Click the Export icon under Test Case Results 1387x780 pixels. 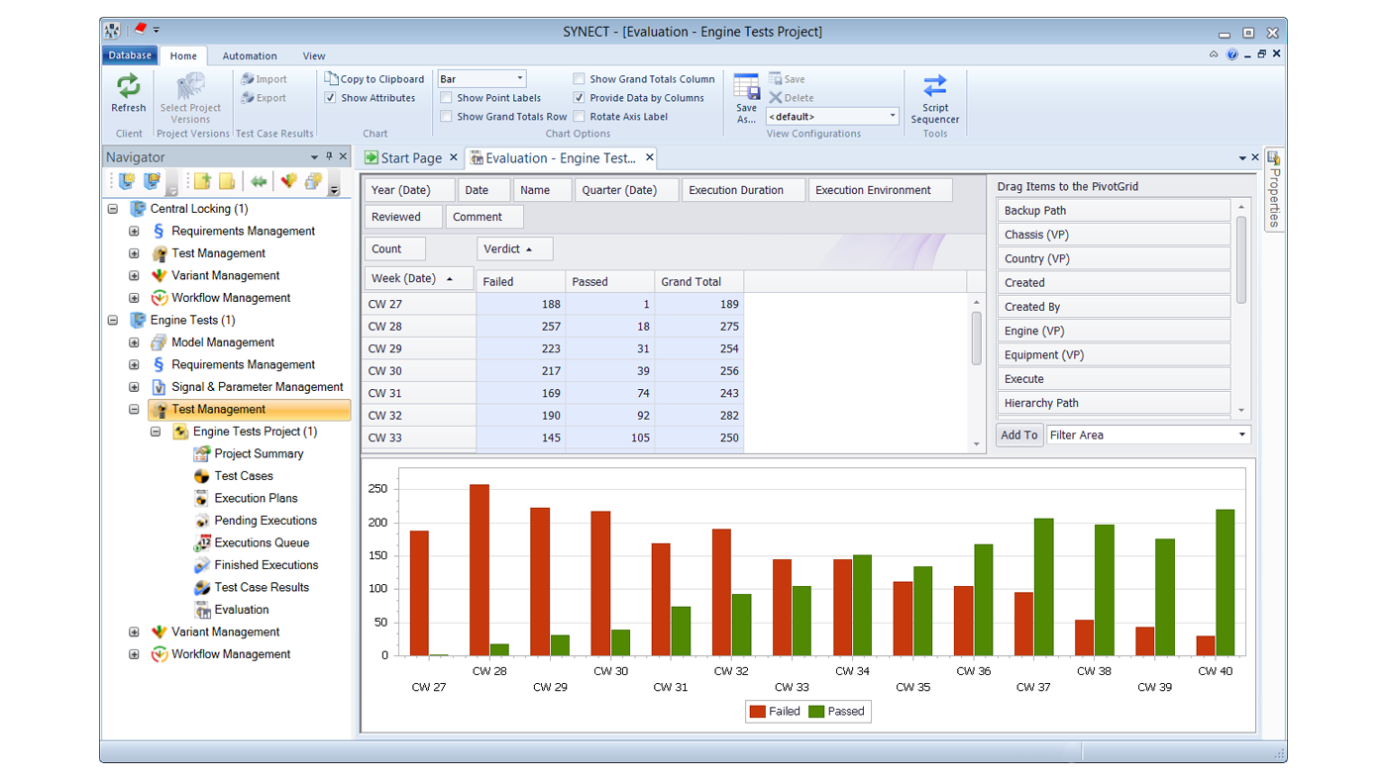248,97
